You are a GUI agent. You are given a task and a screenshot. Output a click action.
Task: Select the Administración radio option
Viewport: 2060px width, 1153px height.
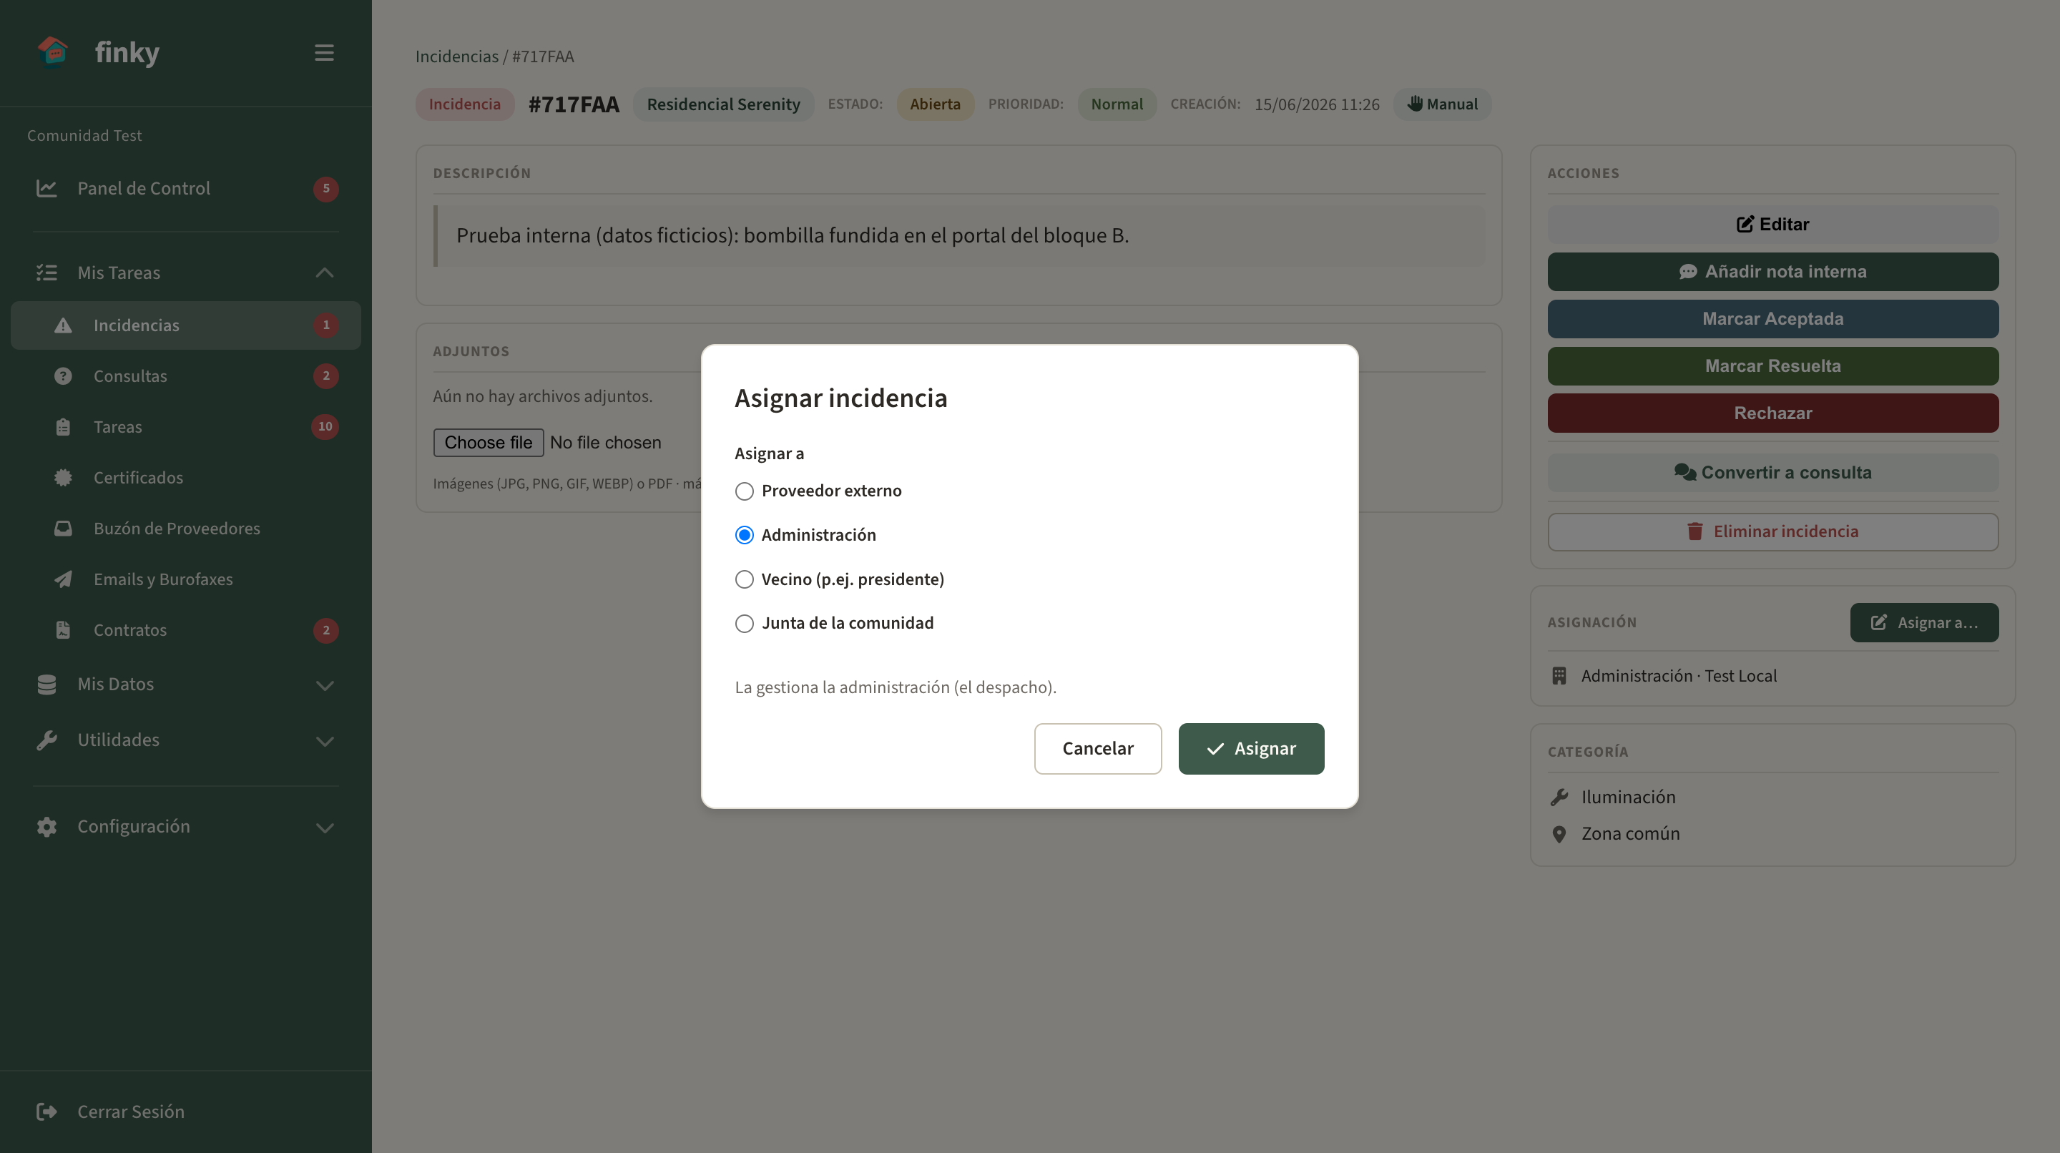point(744,535)
